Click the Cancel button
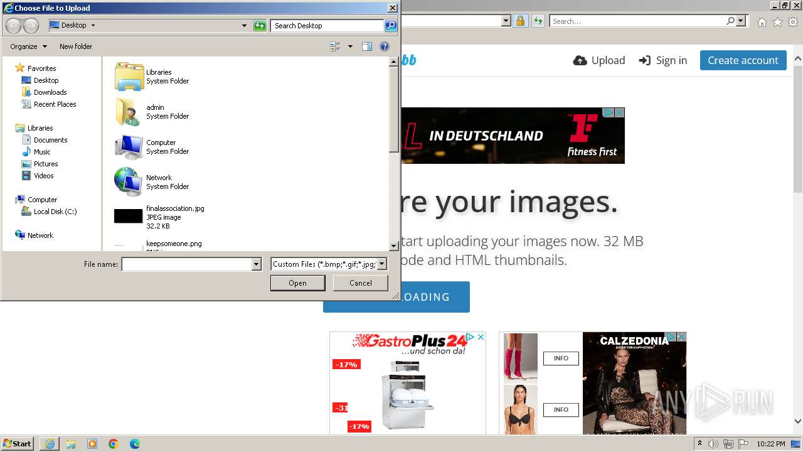Image resolution: width=803 pixels, height=452 pixels. point(361,283)
